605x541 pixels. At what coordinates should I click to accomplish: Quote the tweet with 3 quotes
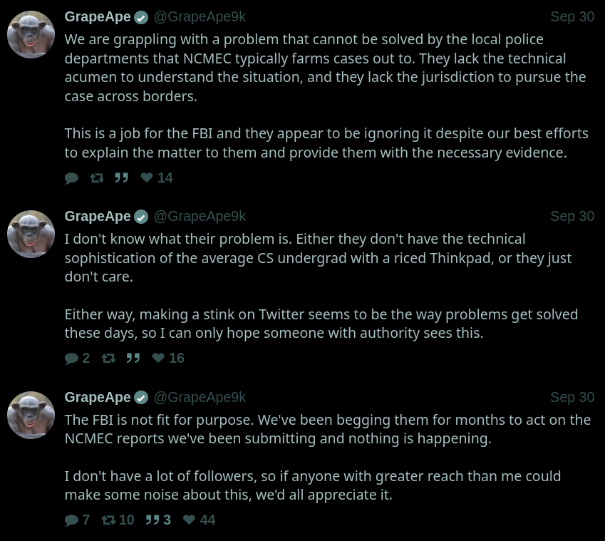coord(158,520)
